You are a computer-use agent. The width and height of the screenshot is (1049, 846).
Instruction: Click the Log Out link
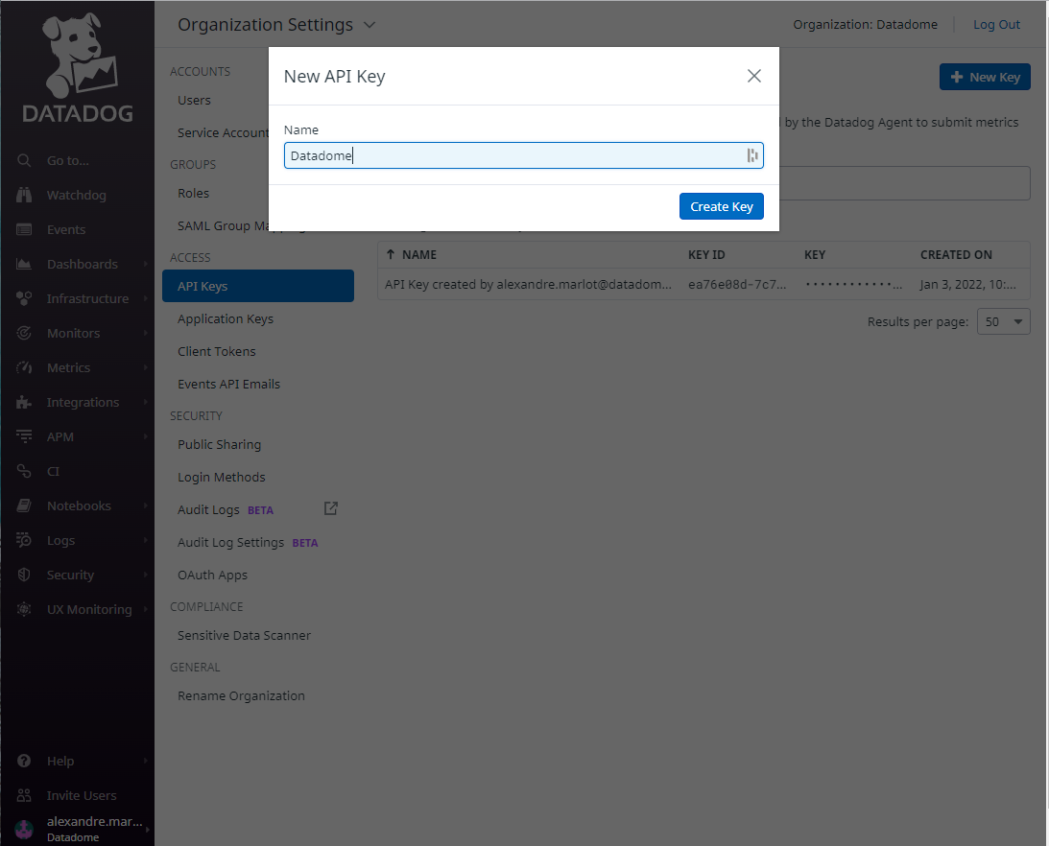tap(996, 25)
